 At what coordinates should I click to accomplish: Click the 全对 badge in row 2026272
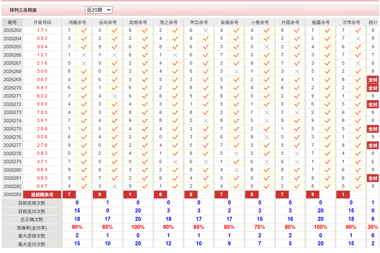pyautogui.click(x=373, y=104)
